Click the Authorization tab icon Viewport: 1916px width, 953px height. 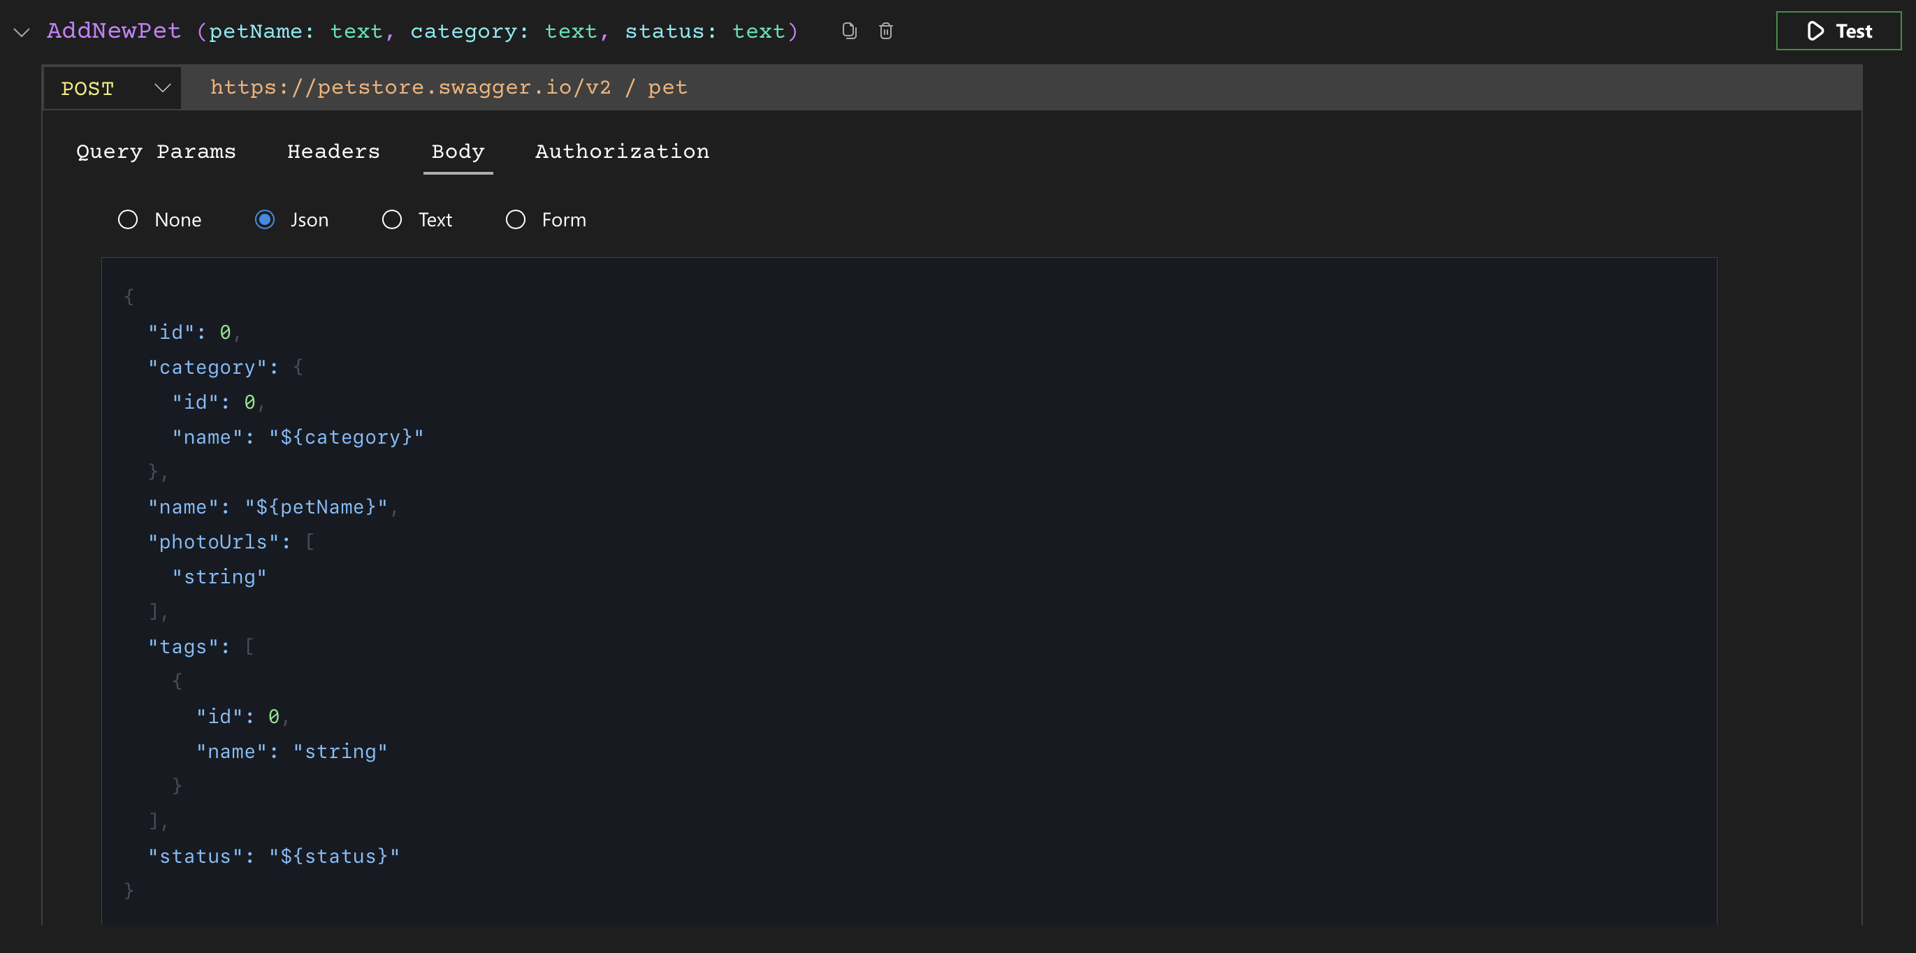(x=623, y=152)
